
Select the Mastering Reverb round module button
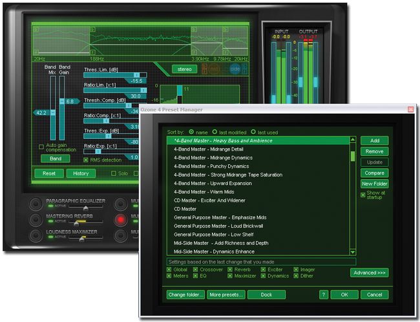tap(36, 220)
